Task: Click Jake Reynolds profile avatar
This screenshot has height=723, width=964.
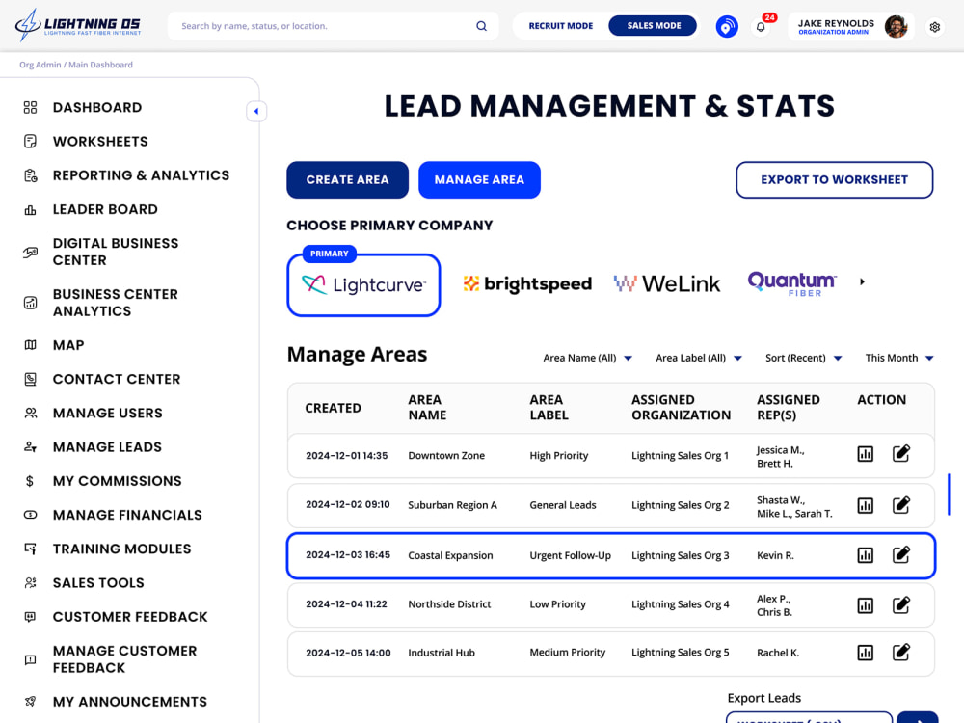Action: pos(896,26)
